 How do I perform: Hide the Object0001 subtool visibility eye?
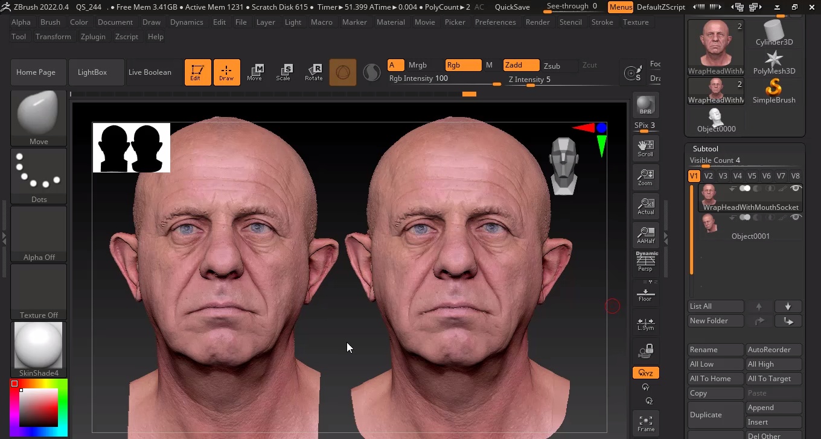click(796, 217)
